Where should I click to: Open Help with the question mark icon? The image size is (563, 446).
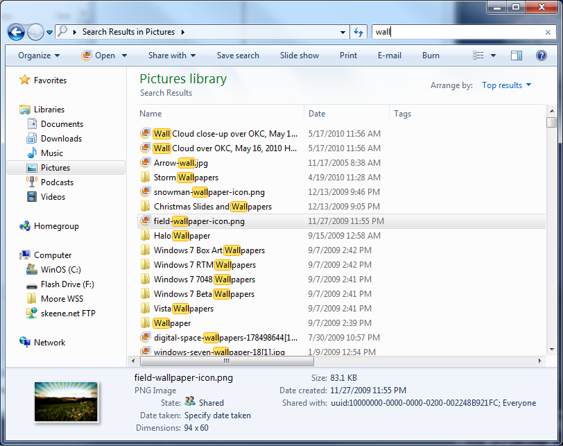point(542,55)
